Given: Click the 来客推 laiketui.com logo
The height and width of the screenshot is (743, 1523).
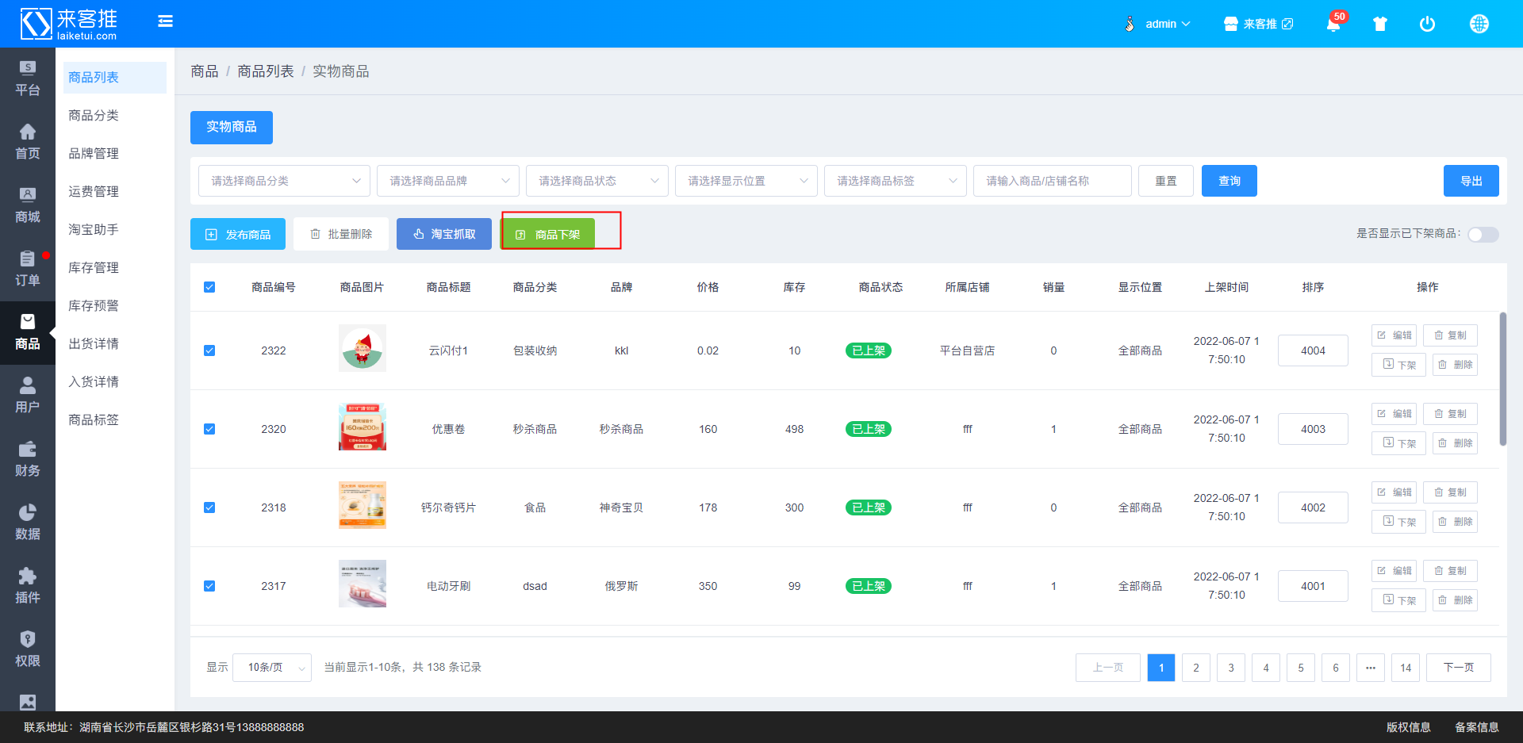Looking at the screenshot, I should pyautogui.click(x=69, y=24).
